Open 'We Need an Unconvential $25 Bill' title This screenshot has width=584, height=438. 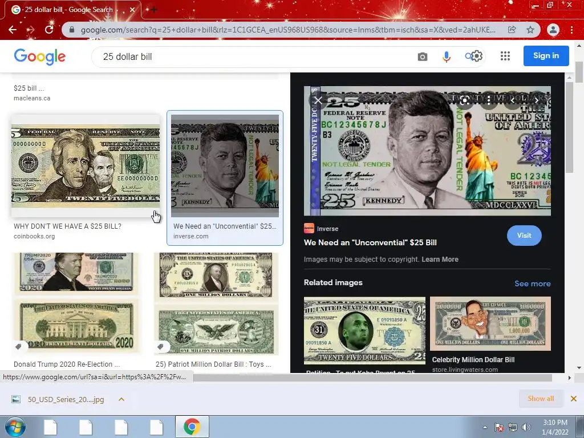(370, 242)
